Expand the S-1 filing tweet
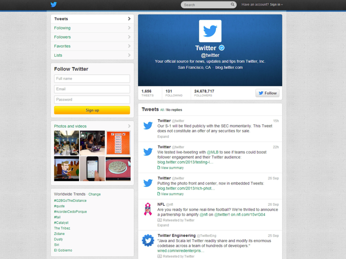346x259 pixels. (x=163, y=137)
